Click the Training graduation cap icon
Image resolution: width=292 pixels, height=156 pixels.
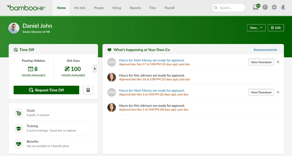19,128
